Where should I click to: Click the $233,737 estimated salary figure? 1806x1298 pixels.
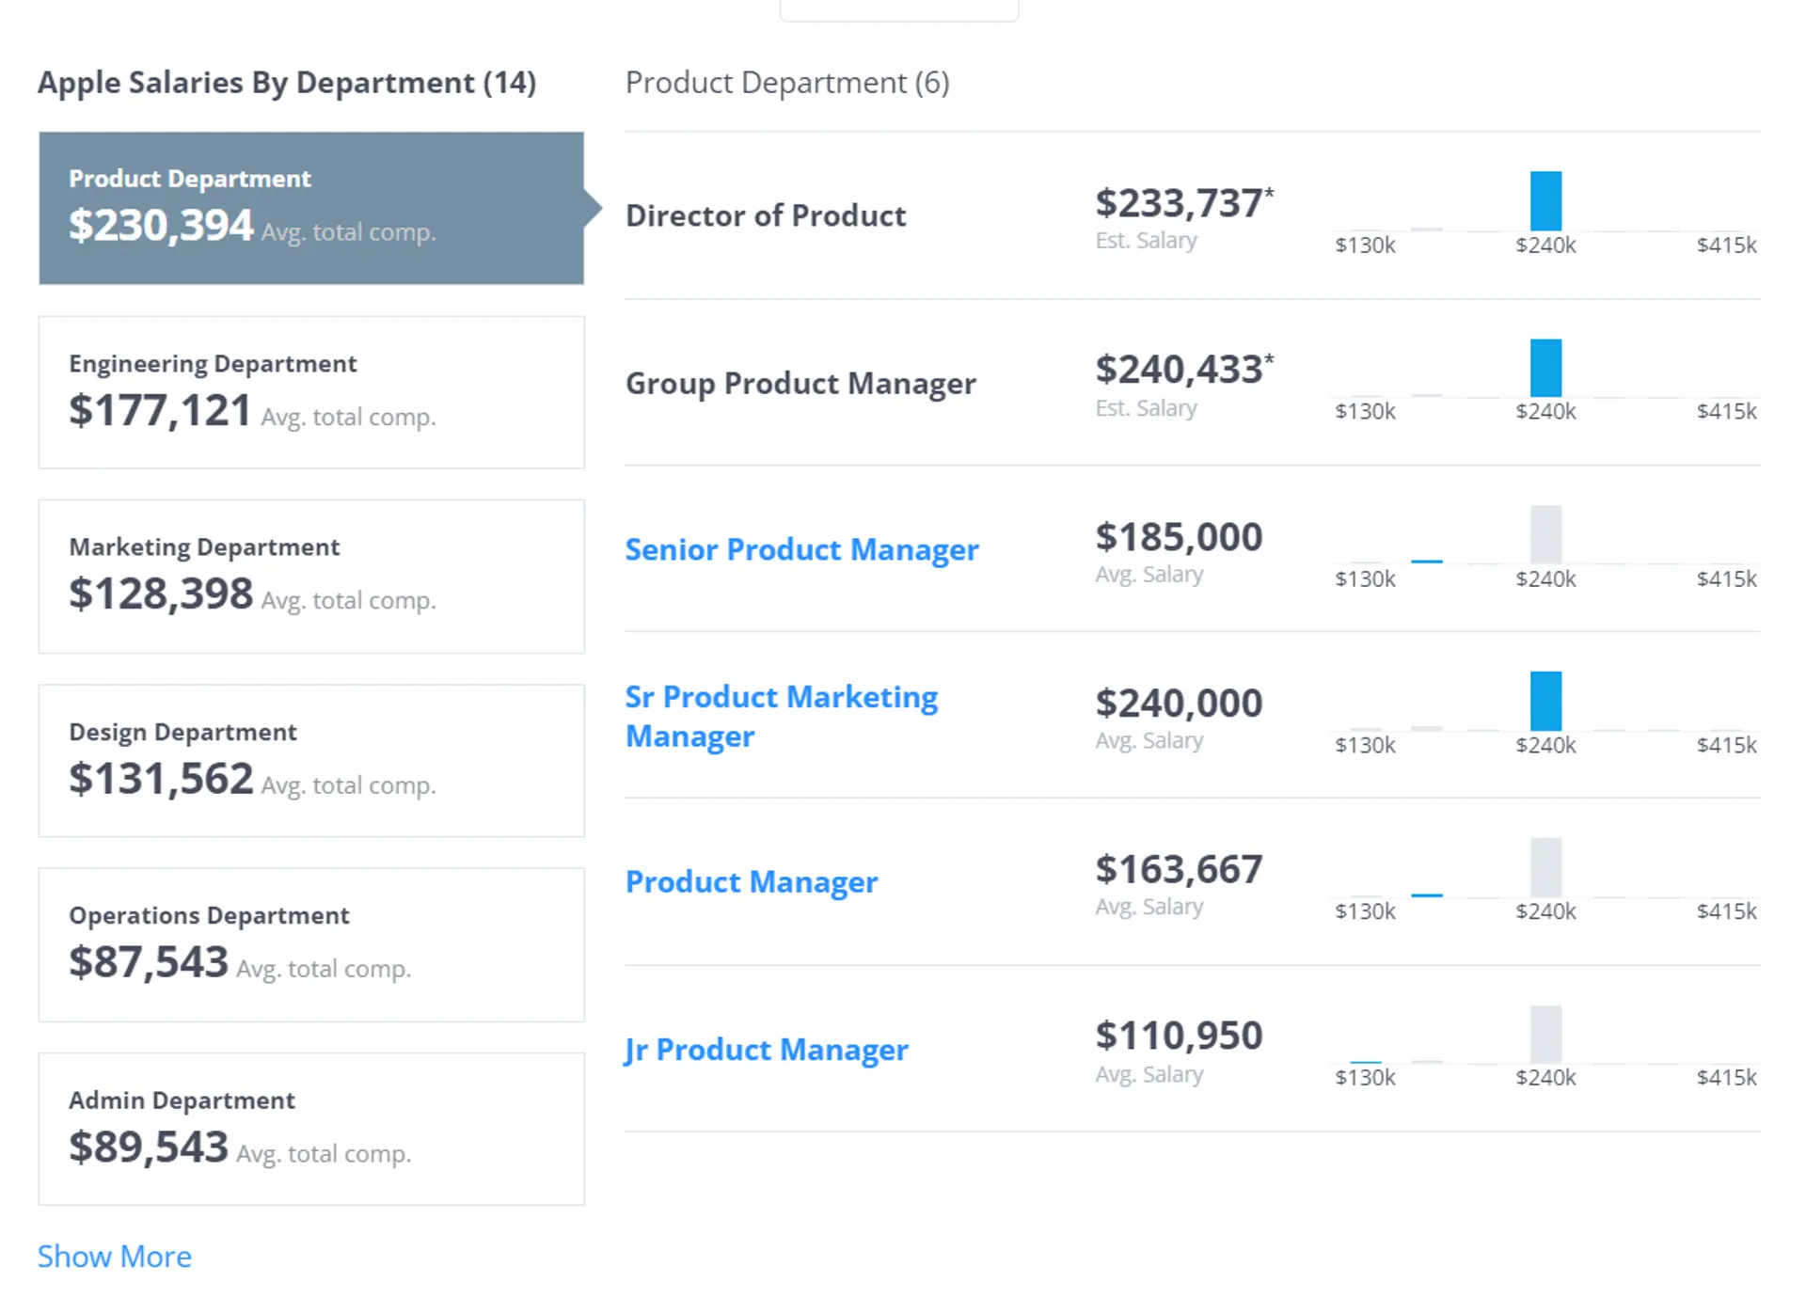point(1179,203)
